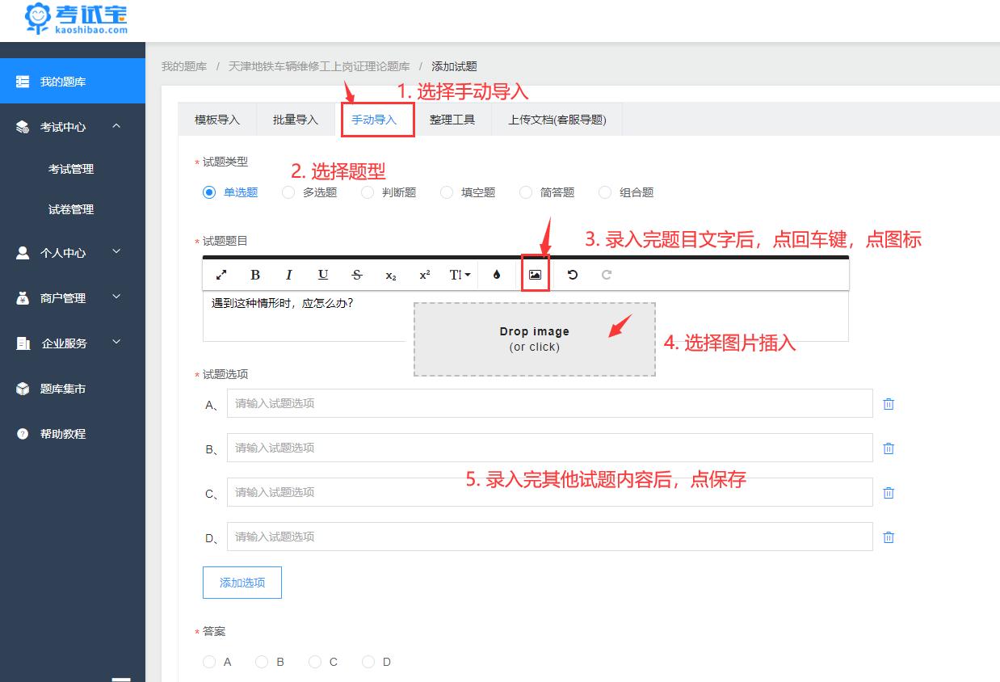1000x682 pixels.
Task: Open the text color picker
Action: [x=497, y=275]
